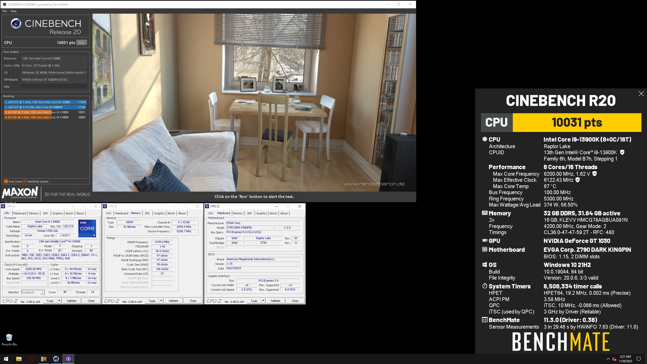Click the yellow 10031 pts score bar
The width and height of the screenshot is (647, 364).
[x=577, y=123]
